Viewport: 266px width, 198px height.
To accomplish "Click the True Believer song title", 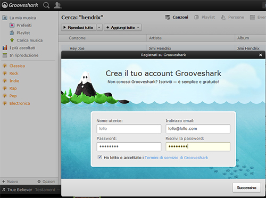I will click(20, 189).
